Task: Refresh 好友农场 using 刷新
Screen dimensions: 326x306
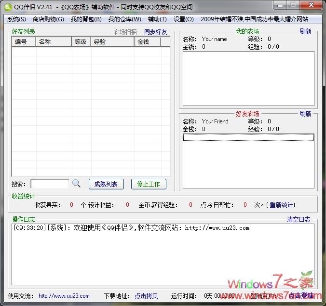Action: (x=305, y=114)
